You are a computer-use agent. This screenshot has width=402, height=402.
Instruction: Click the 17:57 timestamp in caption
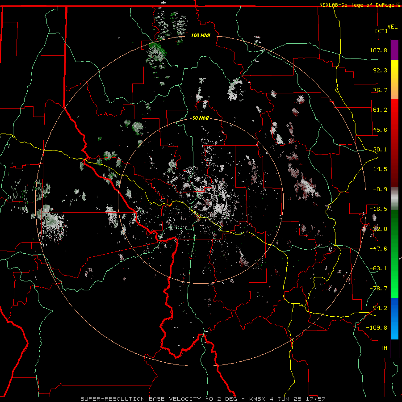pos(316,399)
